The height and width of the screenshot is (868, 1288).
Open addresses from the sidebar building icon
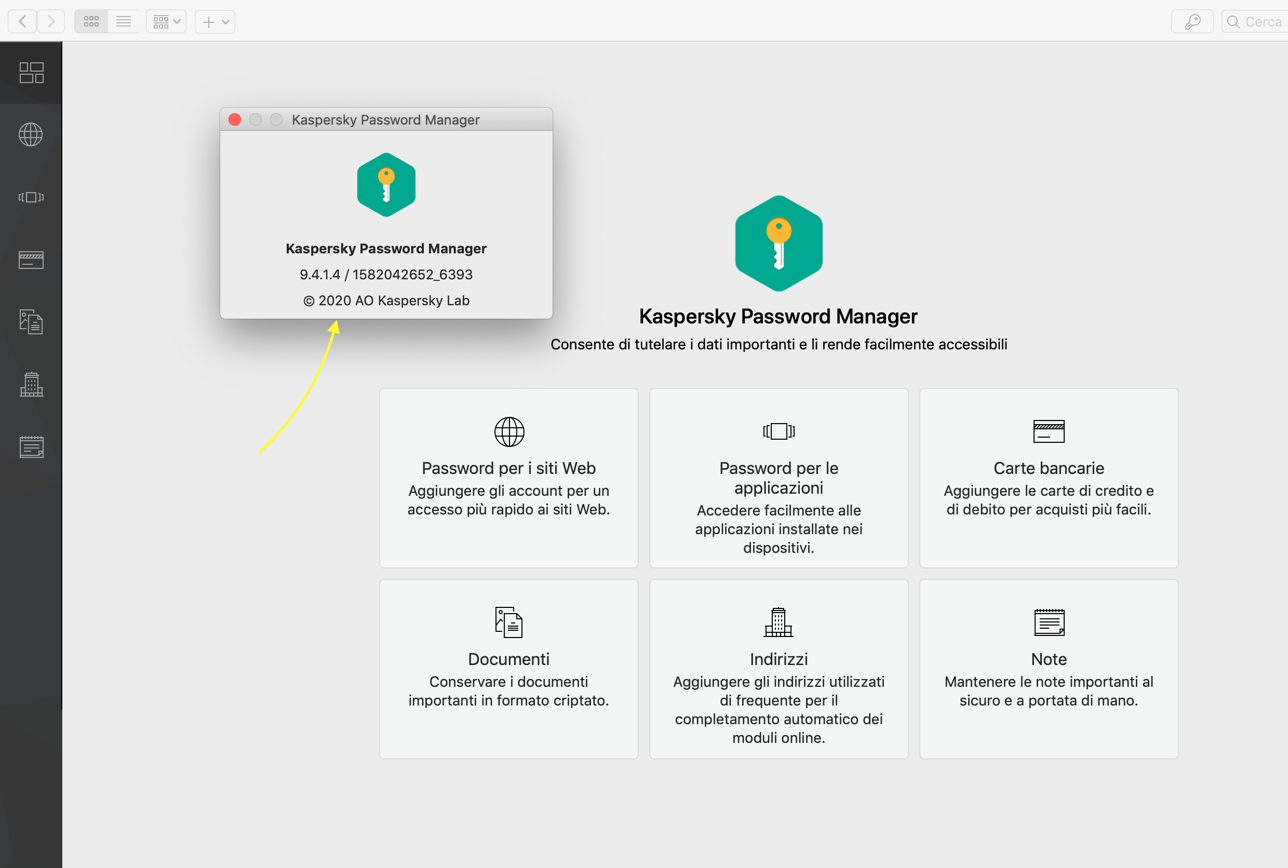pyautogui.click(x=31, y=384)
